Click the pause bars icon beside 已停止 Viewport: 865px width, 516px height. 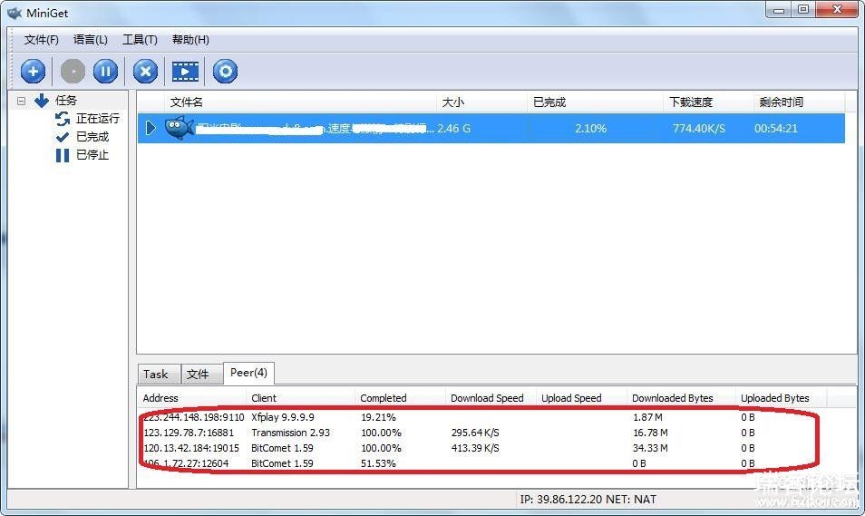pyautogui.click(x=63, y=155)
